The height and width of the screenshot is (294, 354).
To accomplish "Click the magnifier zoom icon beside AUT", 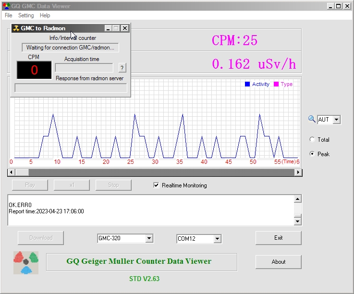I will [x=312, y=119].
